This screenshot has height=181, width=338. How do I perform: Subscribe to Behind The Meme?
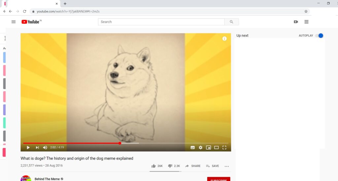coord(219,179)
